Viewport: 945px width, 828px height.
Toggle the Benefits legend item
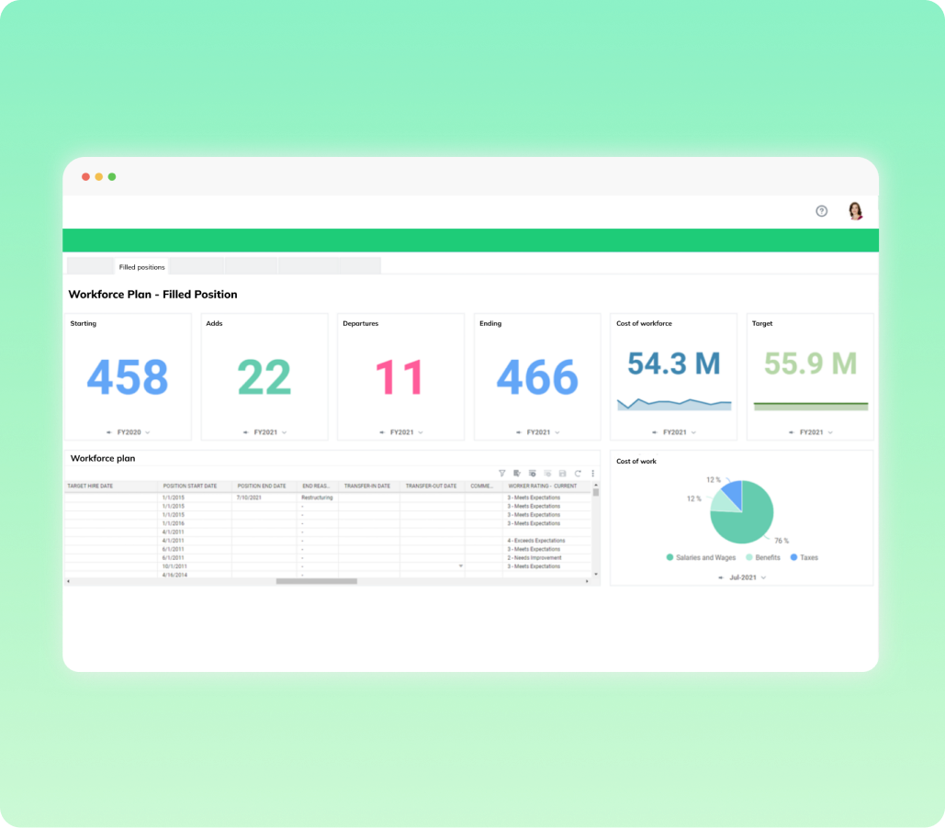tap(762, 557)
